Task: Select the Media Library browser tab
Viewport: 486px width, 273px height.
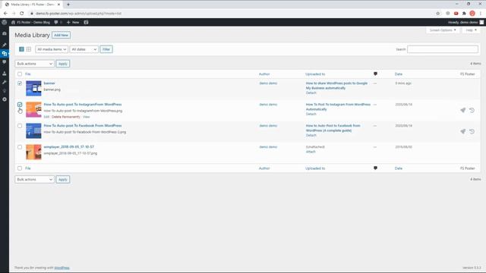Action: click(33, 5)
